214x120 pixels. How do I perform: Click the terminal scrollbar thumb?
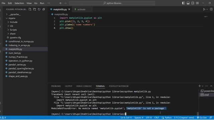(x=198, y=114)
